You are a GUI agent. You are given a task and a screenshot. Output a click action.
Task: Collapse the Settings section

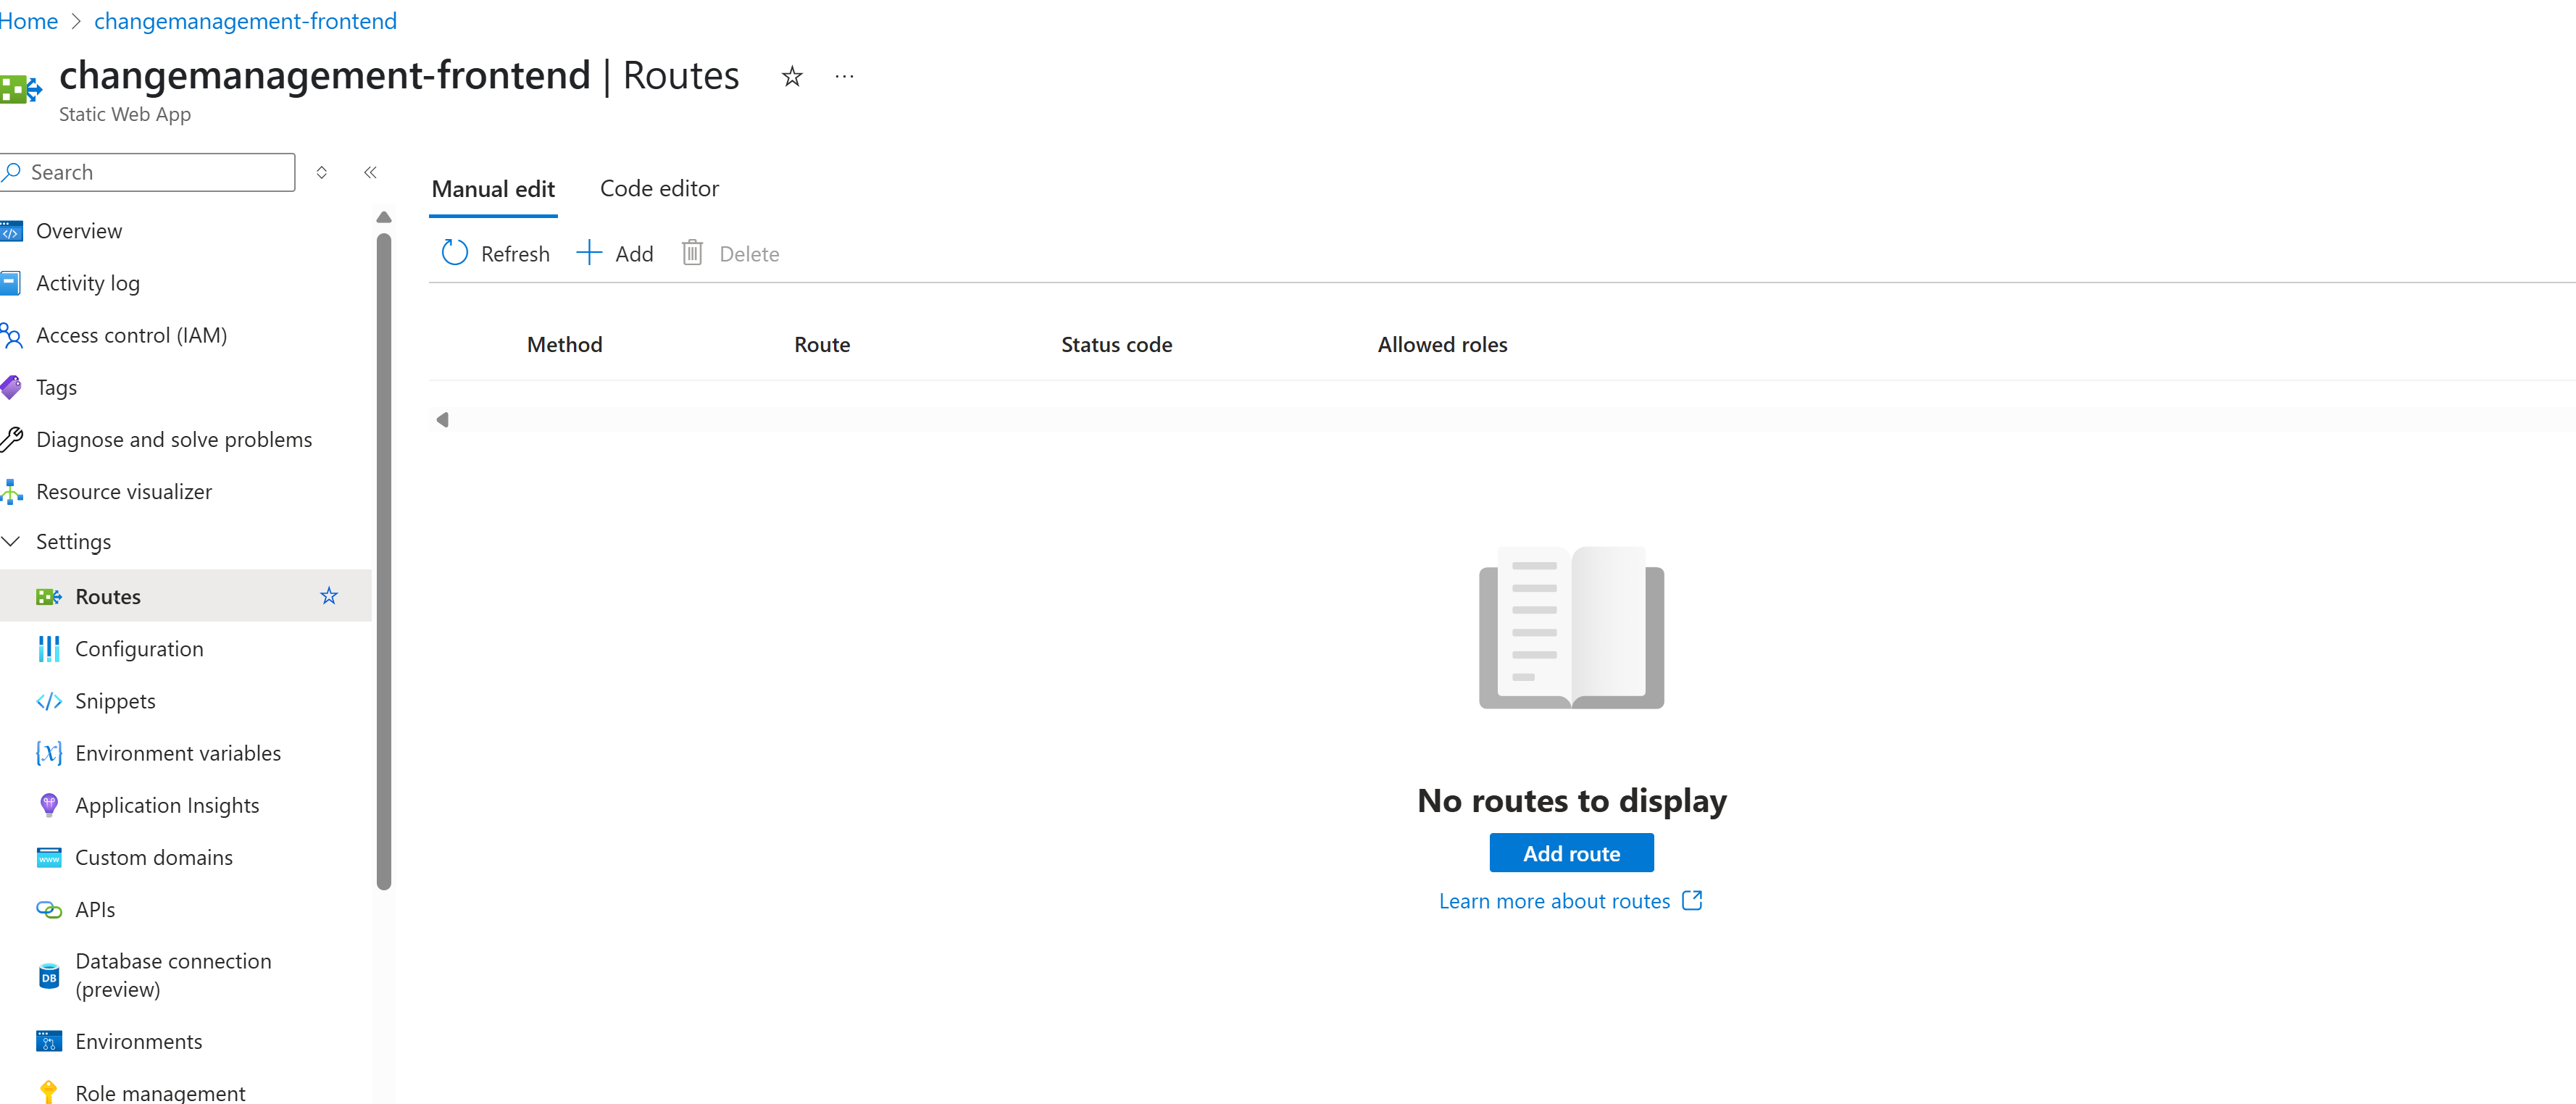pos(11,541)
